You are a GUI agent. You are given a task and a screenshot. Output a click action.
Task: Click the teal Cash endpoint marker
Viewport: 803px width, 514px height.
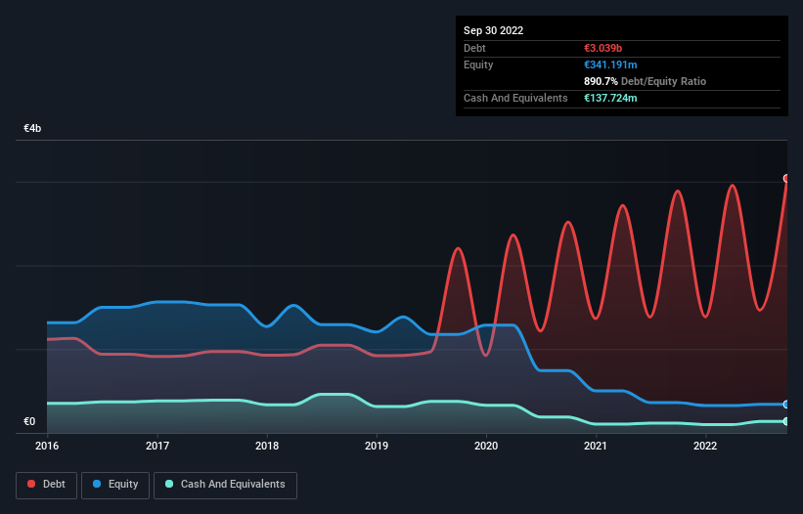[786, 421]
